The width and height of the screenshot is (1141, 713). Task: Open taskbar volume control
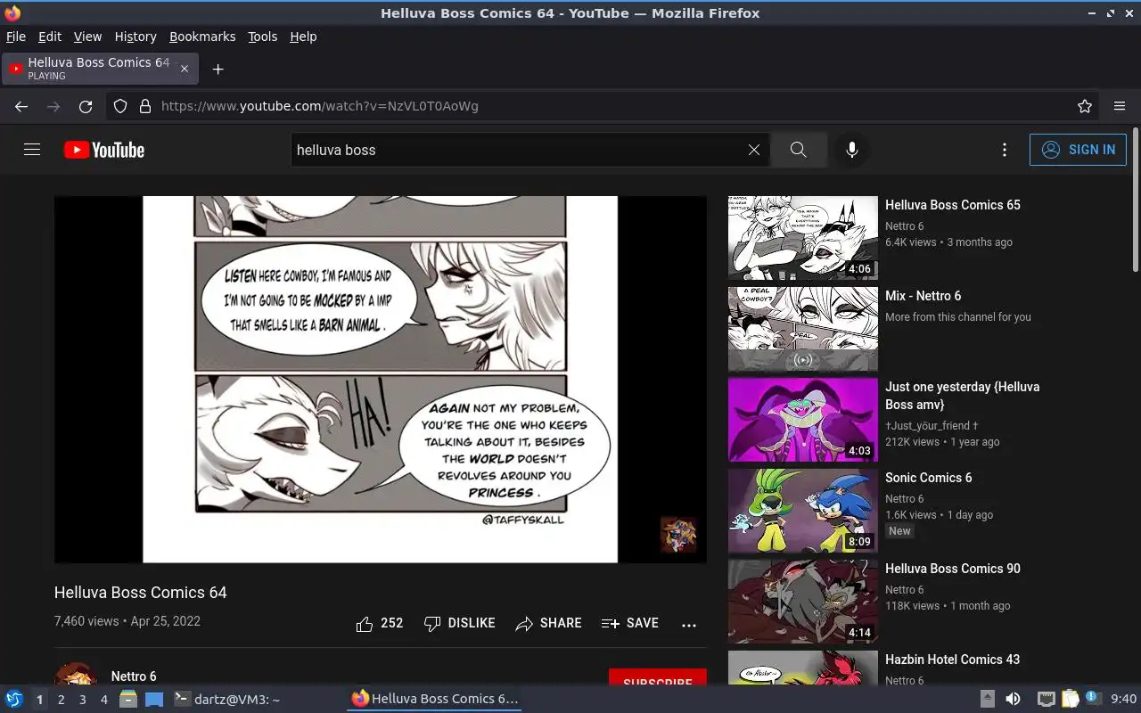[1013, 699]
